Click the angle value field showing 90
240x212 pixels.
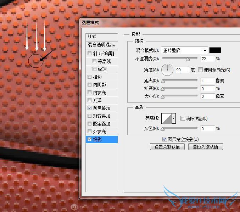[182, 70]
